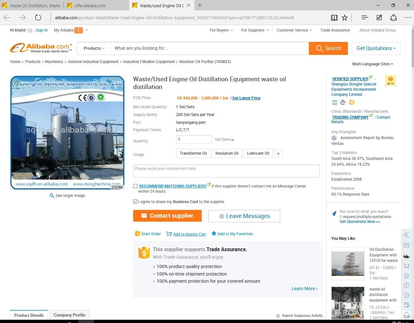Click Start Order link
The width and height of the screenshot is (414, 323).
tap(148, 234)
